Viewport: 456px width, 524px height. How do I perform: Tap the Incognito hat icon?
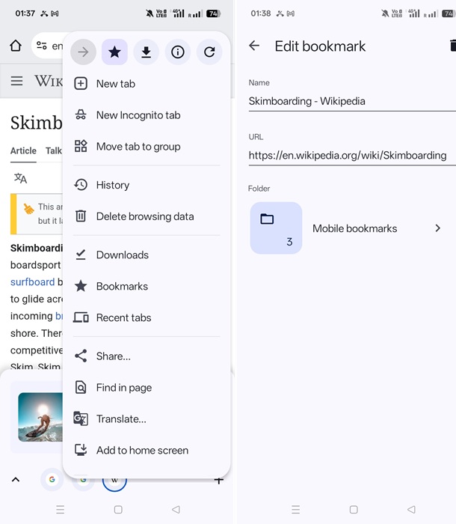click(x=81, y=115)
